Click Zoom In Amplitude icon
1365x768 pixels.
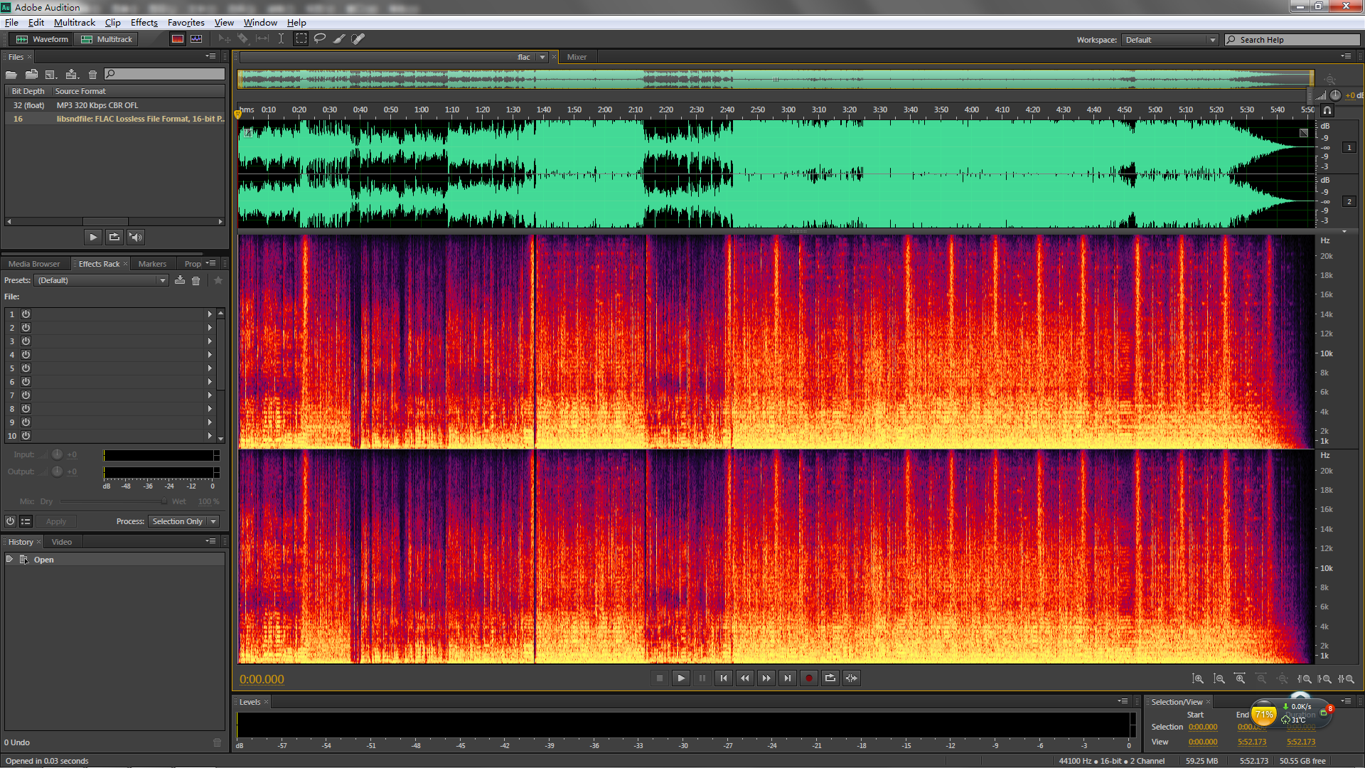[1198, 679]
